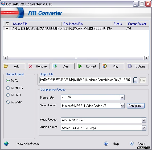Click the Help text label
The image size is (152, 150).
point(116,144)
